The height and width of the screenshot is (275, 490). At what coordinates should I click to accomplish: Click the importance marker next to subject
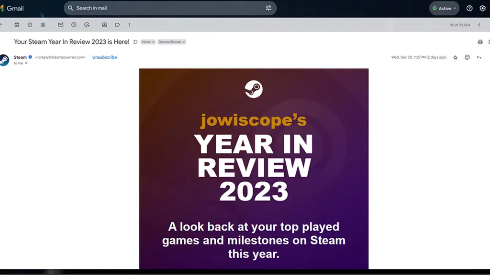[x=135, y=42]
